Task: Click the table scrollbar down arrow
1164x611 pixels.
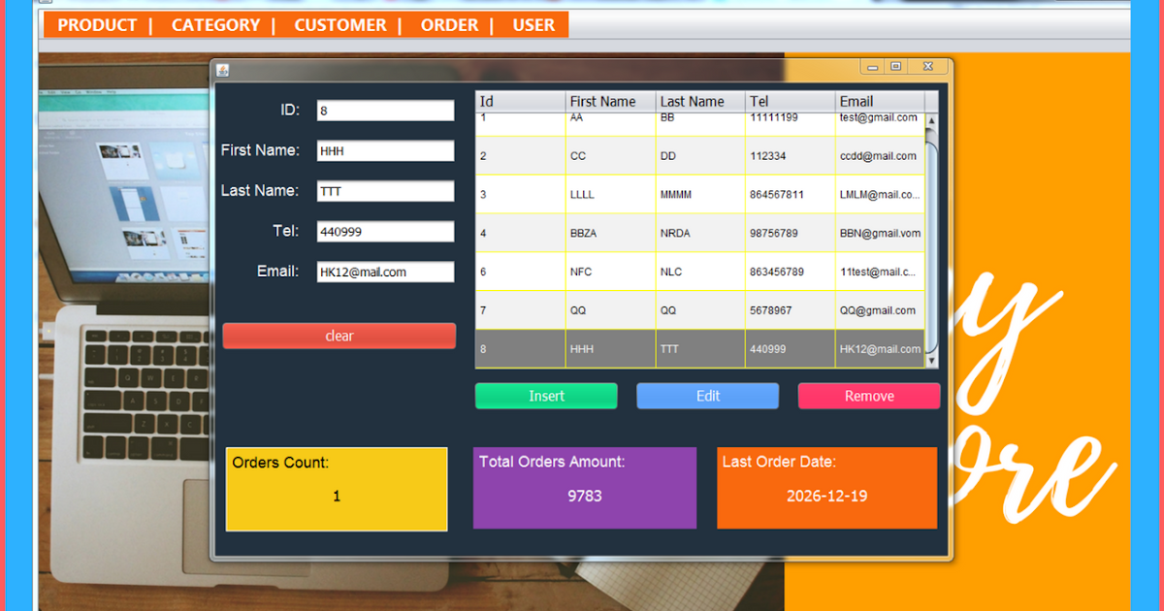Action: (x=932, y=361)
